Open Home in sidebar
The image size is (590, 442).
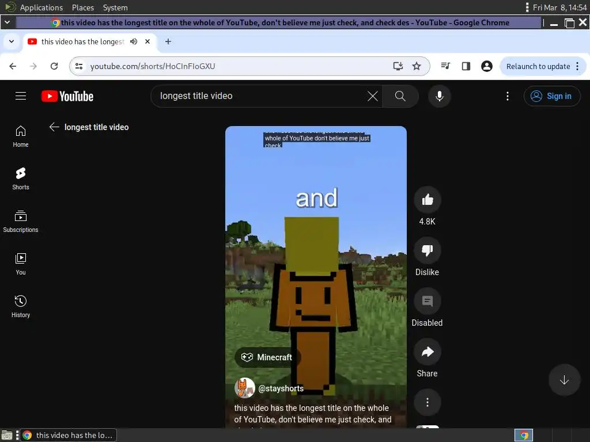tap(21, 136)
